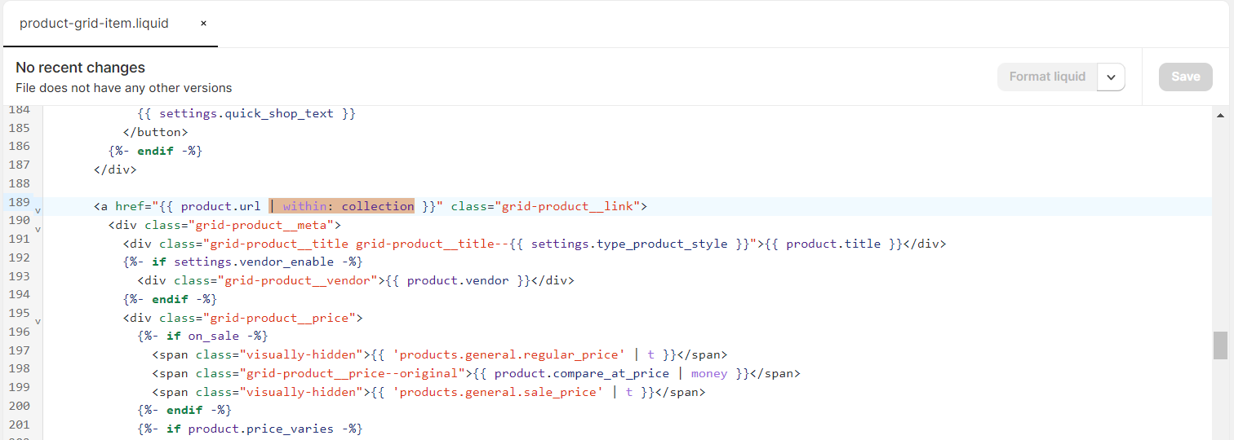Click the Format liquid button
The image size is (1234, 440).
[x=1047, y=77]
